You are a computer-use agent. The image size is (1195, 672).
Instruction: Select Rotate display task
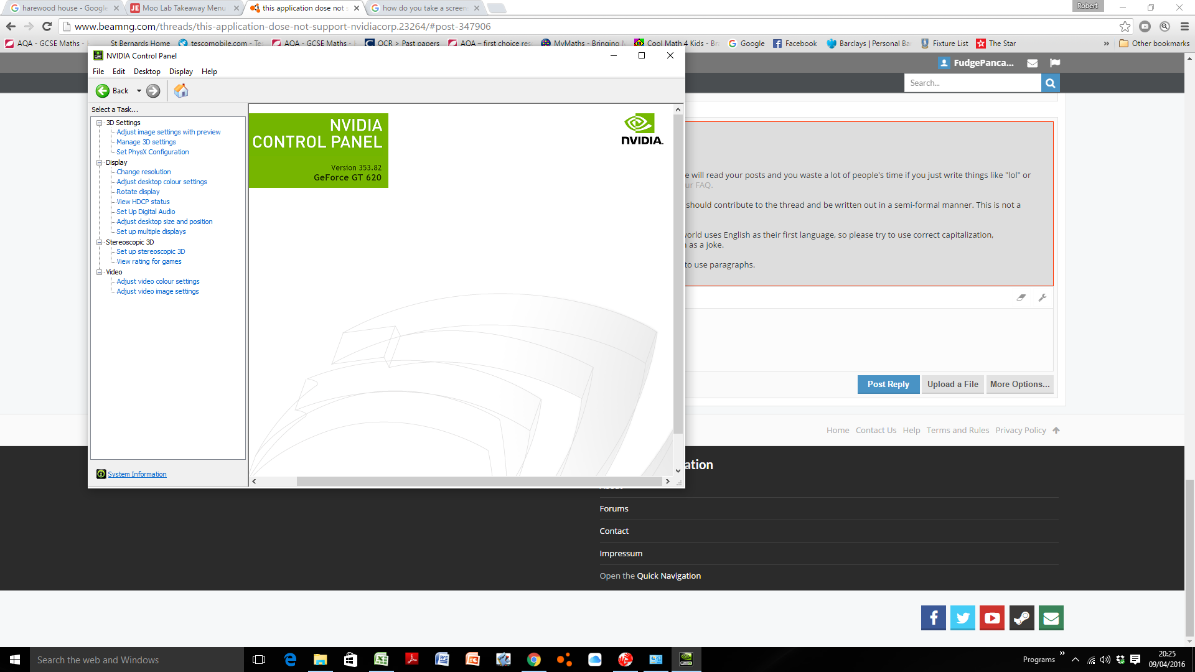[138, 192]
